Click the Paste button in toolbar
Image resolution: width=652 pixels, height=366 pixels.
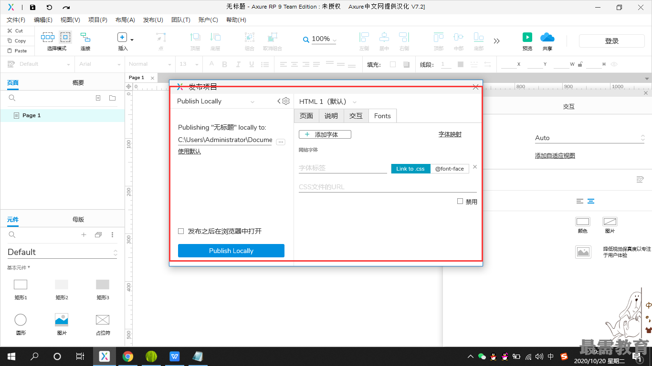tap(17, 51)
